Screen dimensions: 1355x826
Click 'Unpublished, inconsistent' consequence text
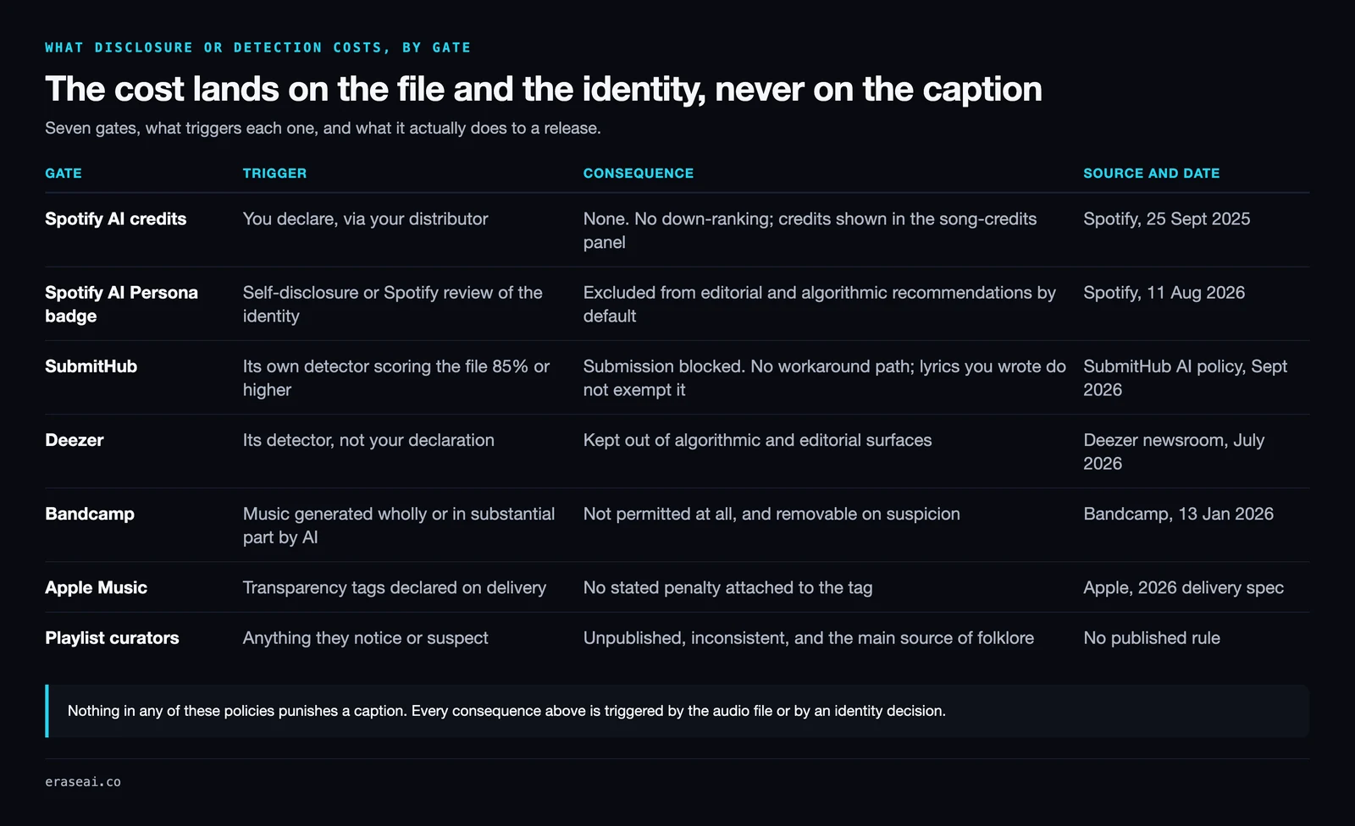tap(809, 638)
